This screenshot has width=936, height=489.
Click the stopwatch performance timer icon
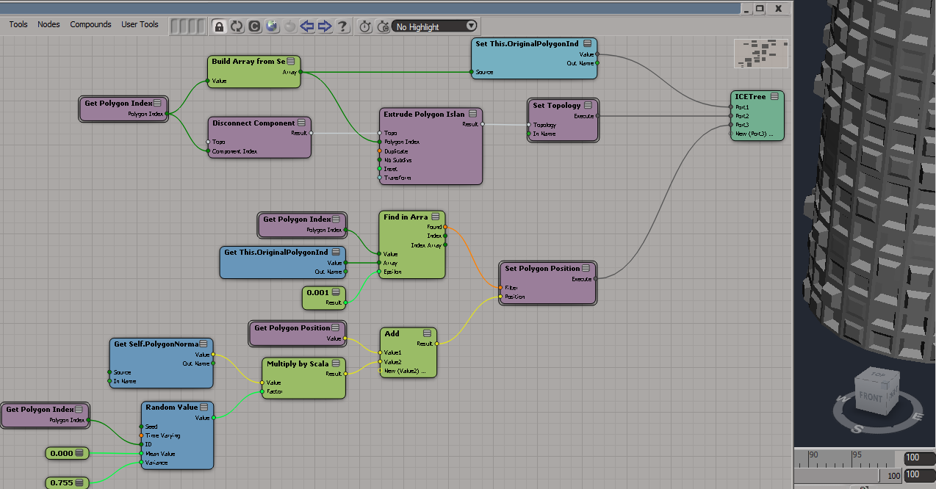[365, 26]
